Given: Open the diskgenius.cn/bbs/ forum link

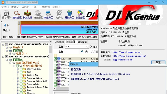Looking at the screenshot, I should pos(129,56).
